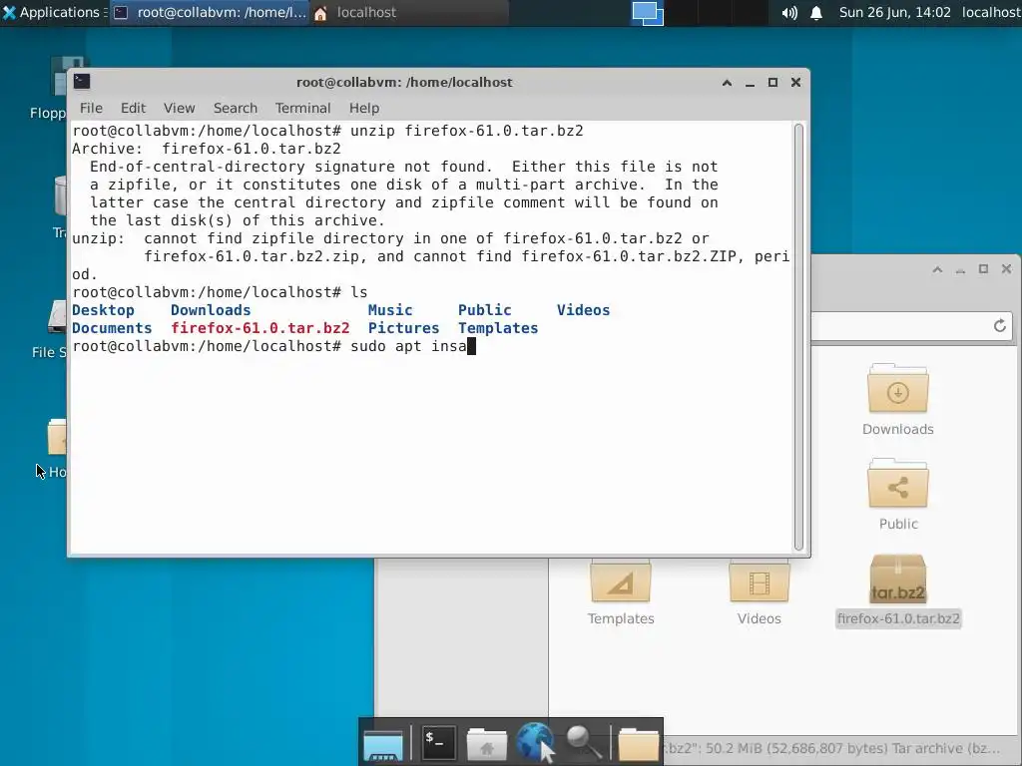Launch the web browser from dock
Image resolution: width=1022 pixels, height=766 pixels.
tap(535, 742)
